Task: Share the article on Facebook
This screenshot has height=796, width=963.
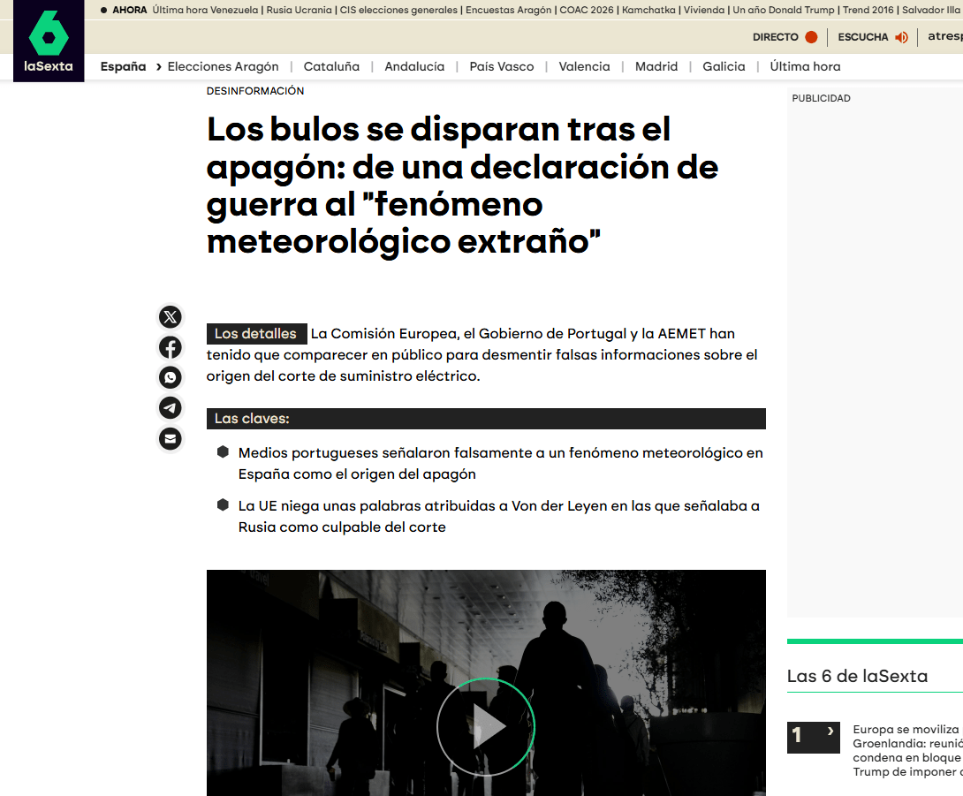Action: tap(171, 347)
